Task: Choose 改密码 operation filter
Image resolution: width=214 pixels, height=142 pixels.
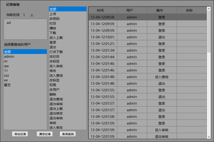Action: point(54,19)
